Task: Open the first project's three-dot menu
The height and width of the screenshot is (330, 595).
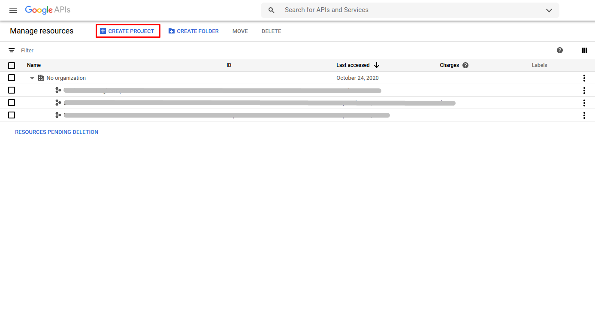Action: pos(584,90)
